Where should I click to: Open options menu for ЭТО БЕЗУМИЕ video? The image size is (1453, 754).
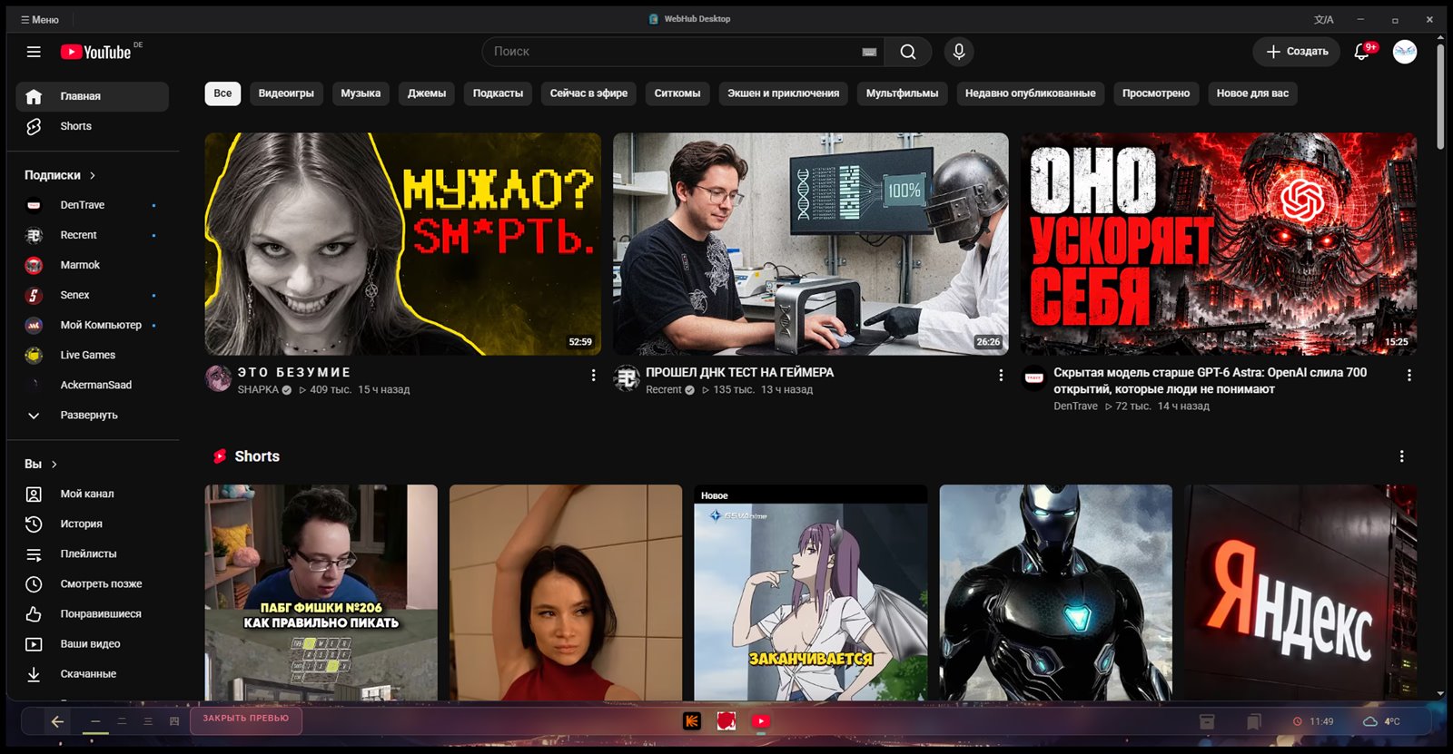[x=593, y=375]
